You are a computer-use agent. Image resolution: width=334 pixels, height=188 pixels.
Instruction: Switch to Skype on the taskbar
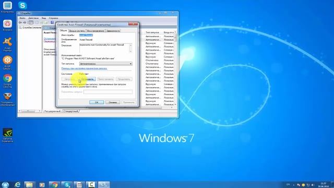(x=67, y=184)
